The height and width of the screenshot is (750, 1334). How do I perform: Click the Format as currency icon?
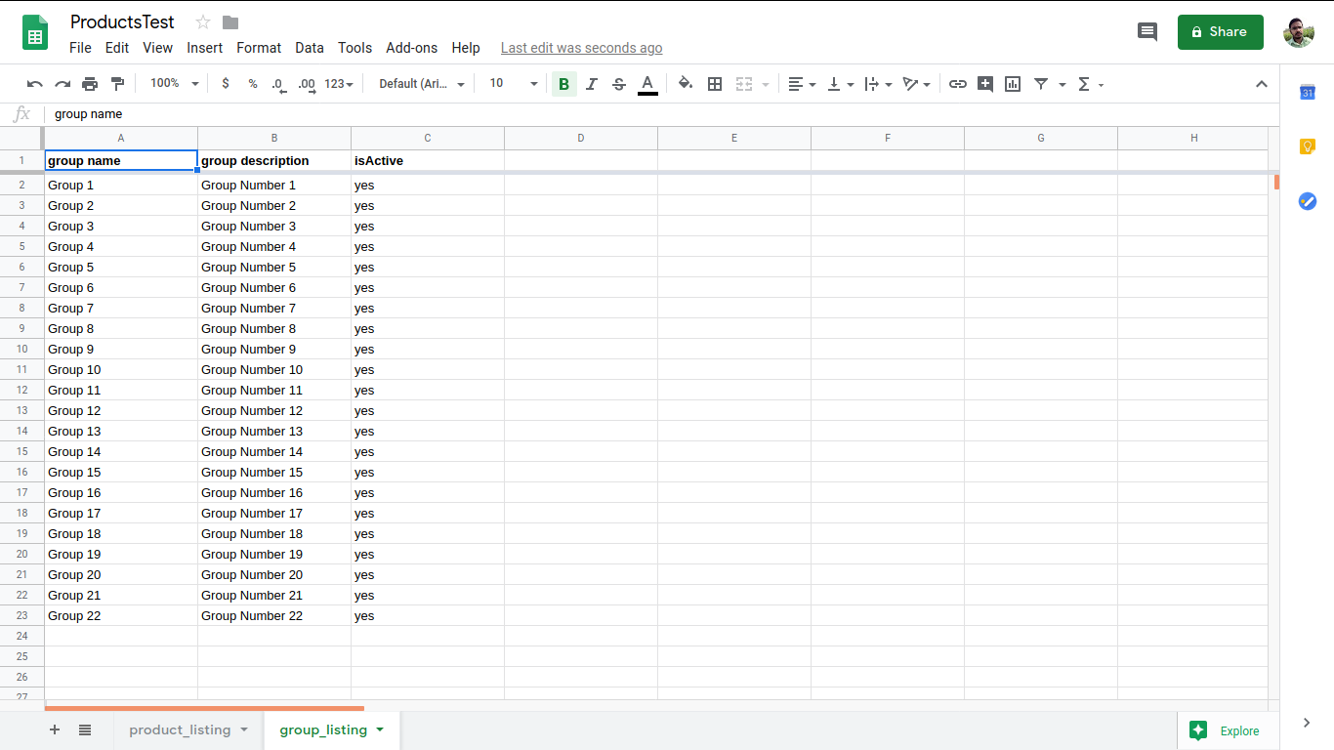coord(226,84)
